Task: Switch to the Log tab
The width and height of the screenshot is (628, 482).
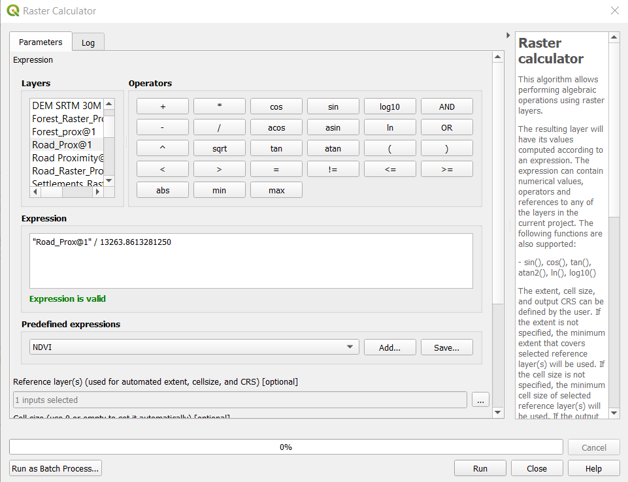Action: pos(88,42)
